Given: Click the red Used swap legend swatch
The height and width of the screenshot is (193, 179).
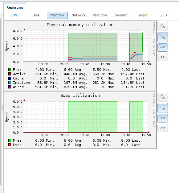Looking at the screenshot, I should pos(10,145).
